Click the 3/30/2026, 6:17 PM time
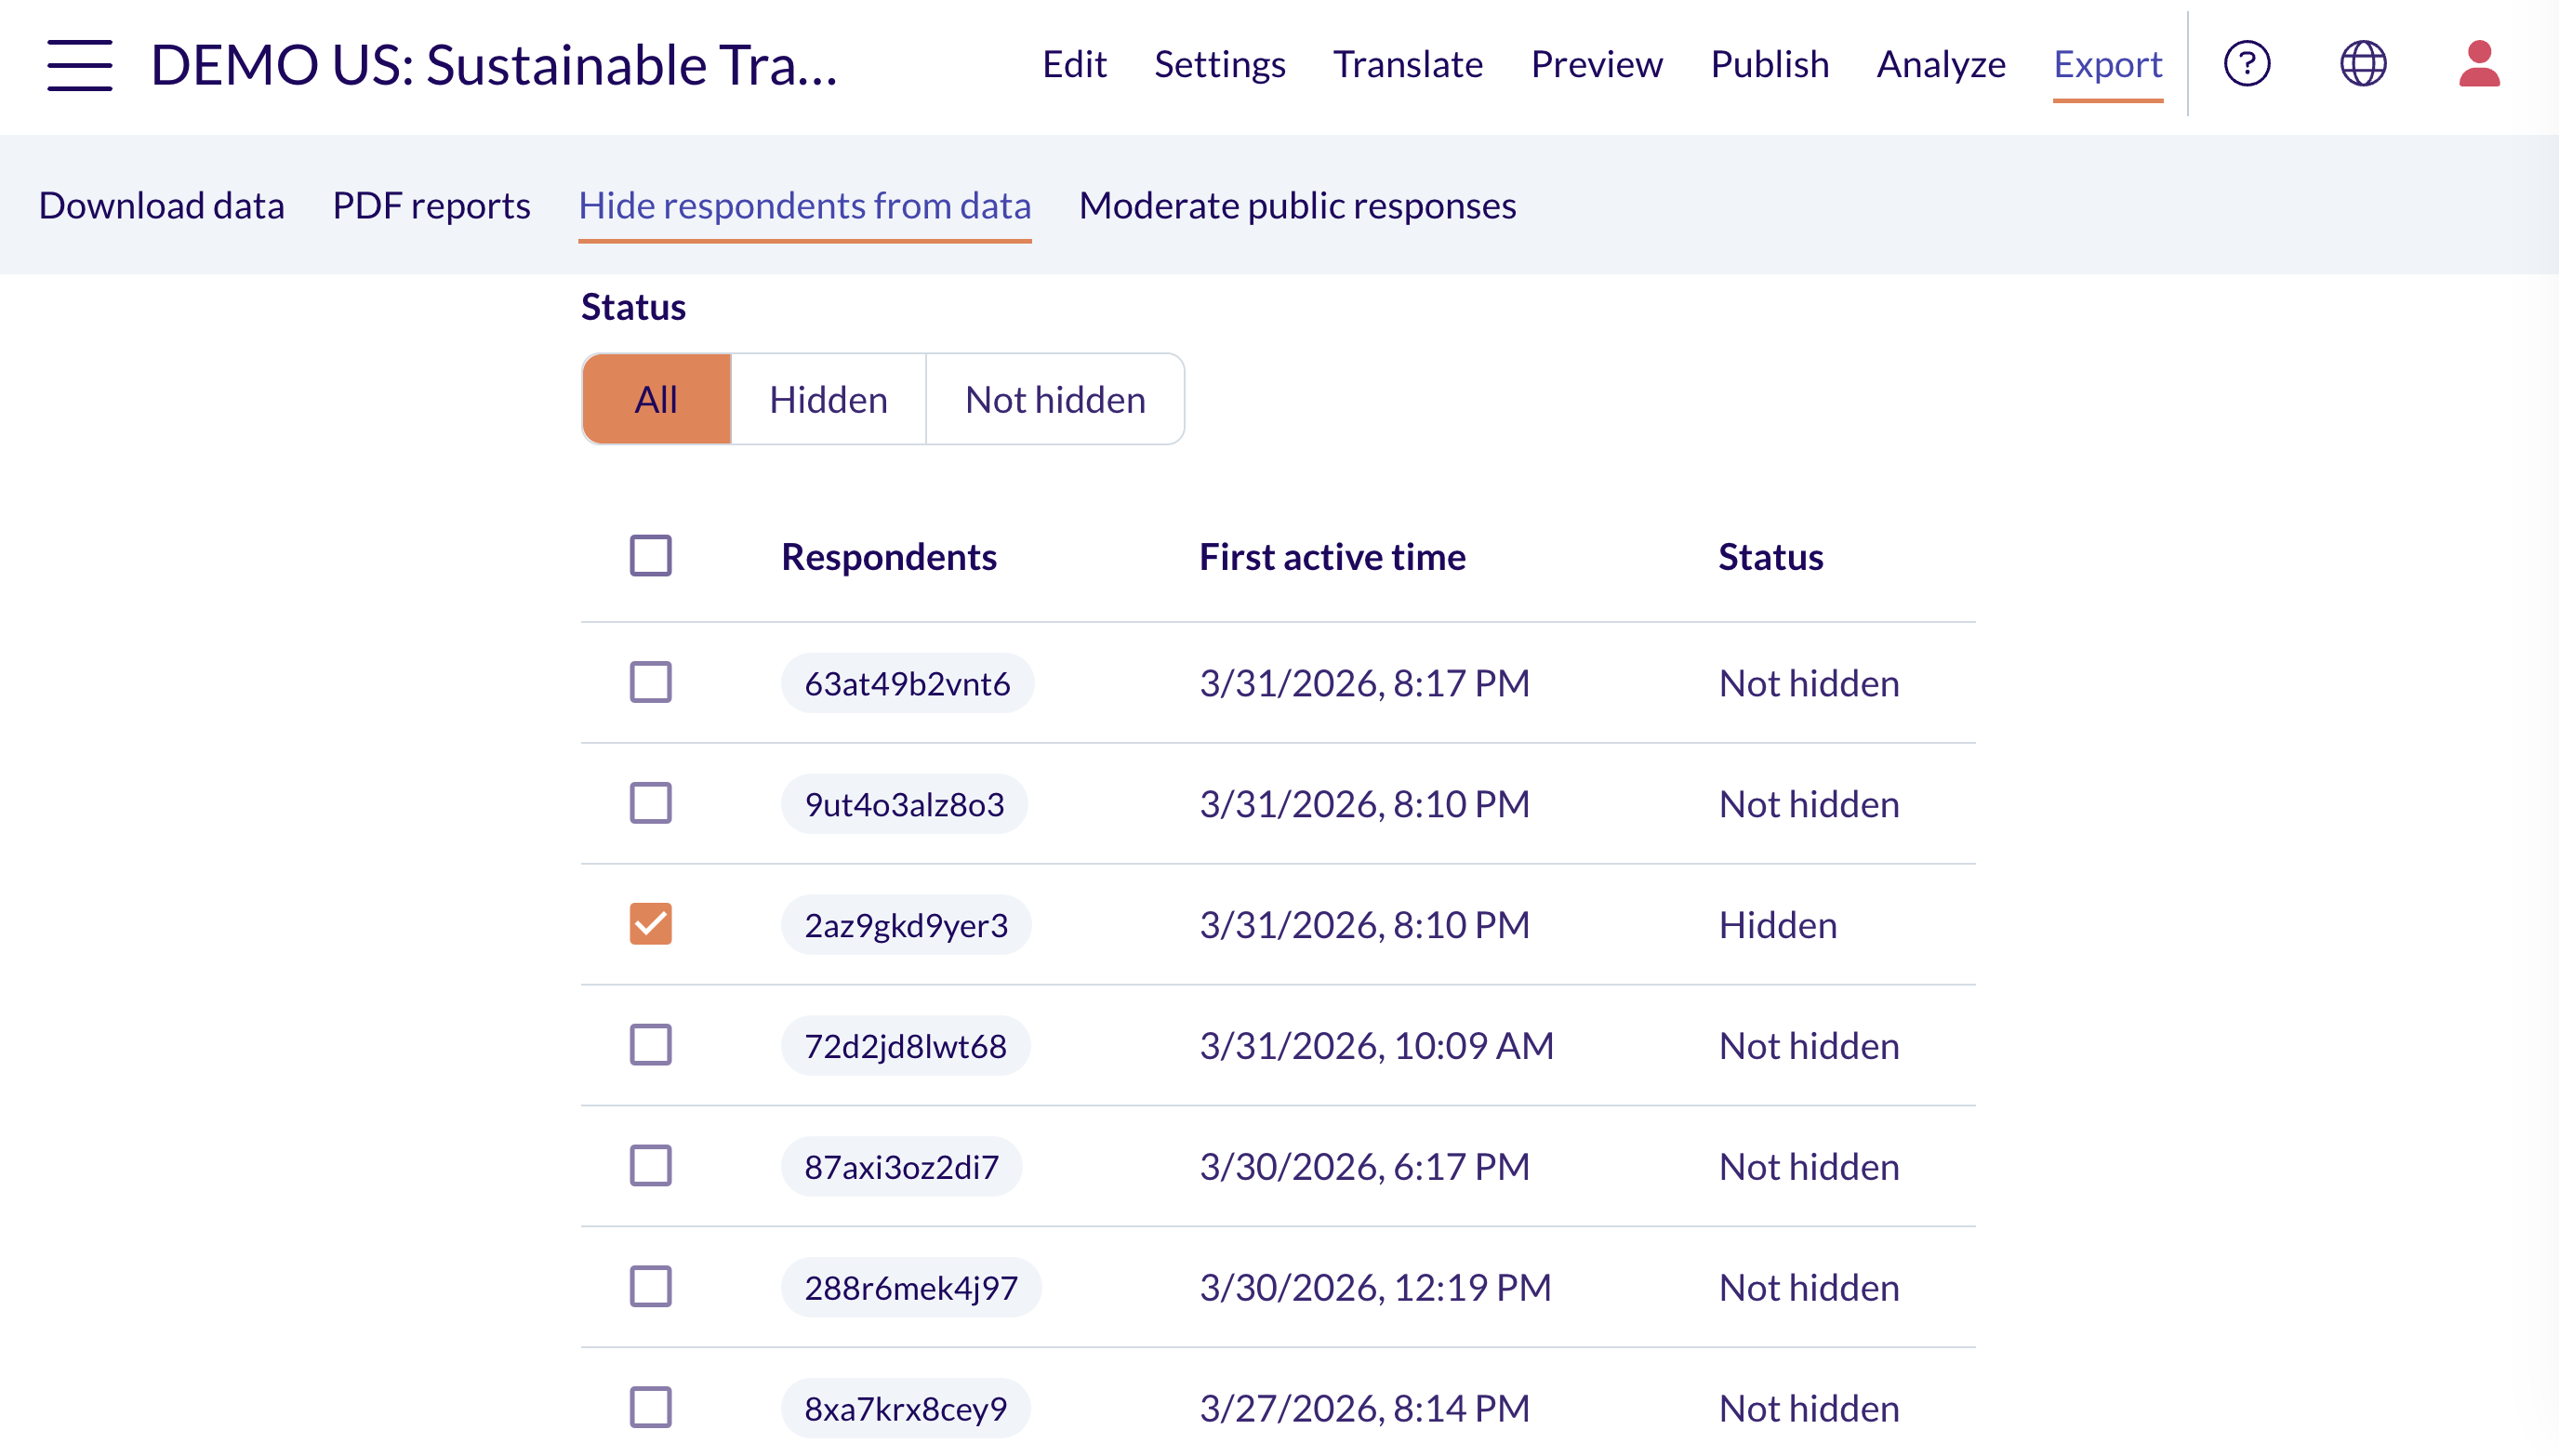This screenshot has height=1456, width=2559. click(x=1364, y=1166)
